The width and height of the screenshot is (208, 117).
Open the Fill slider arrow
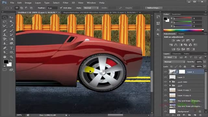205,66
